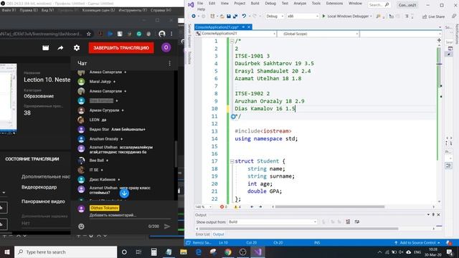Open x86 platform dropdown
Screen dimensions: 459x258
(303, 16)
